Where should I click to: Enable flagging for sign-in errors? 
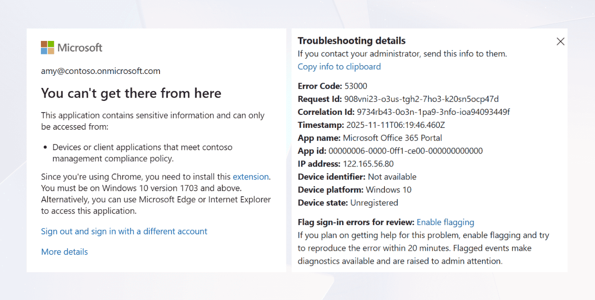click(x=445, y=222)
